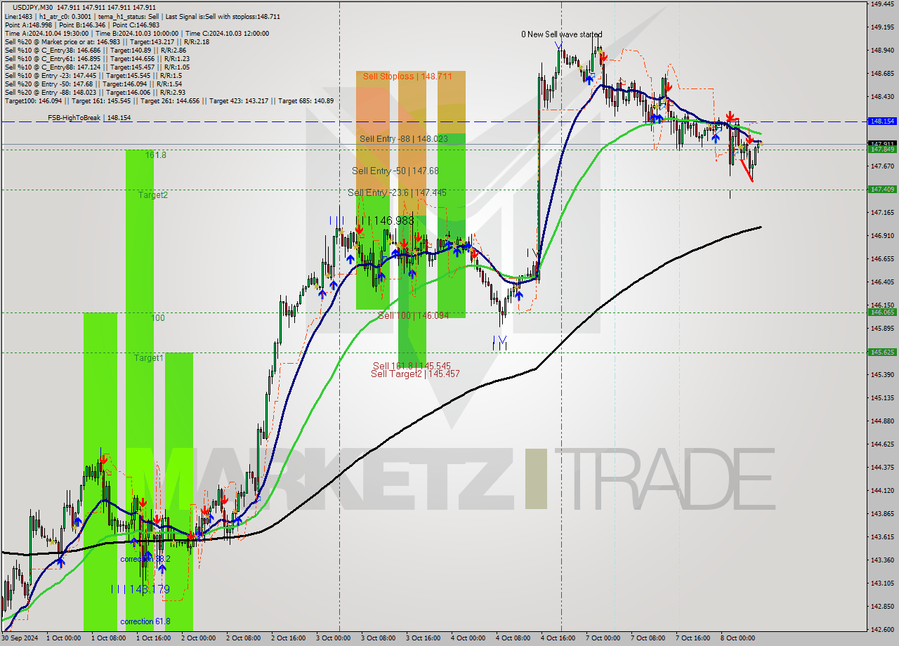Click the green 'Target2' label
The image size is (899, 646).
(x=152, y=195)
